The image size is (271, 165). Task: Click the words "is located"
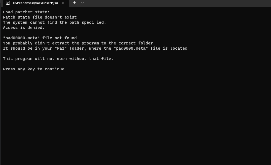[x=176, y=48]
